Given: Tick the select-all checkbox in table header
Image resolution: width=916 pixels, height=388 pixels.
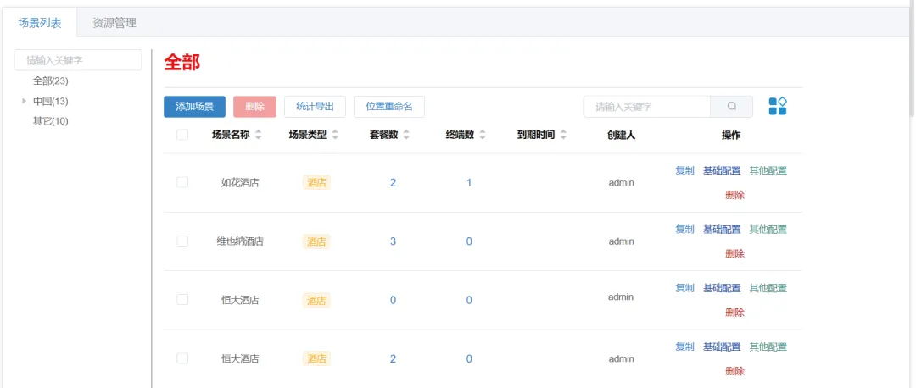Looking at the screenshot, I should 182,135.
